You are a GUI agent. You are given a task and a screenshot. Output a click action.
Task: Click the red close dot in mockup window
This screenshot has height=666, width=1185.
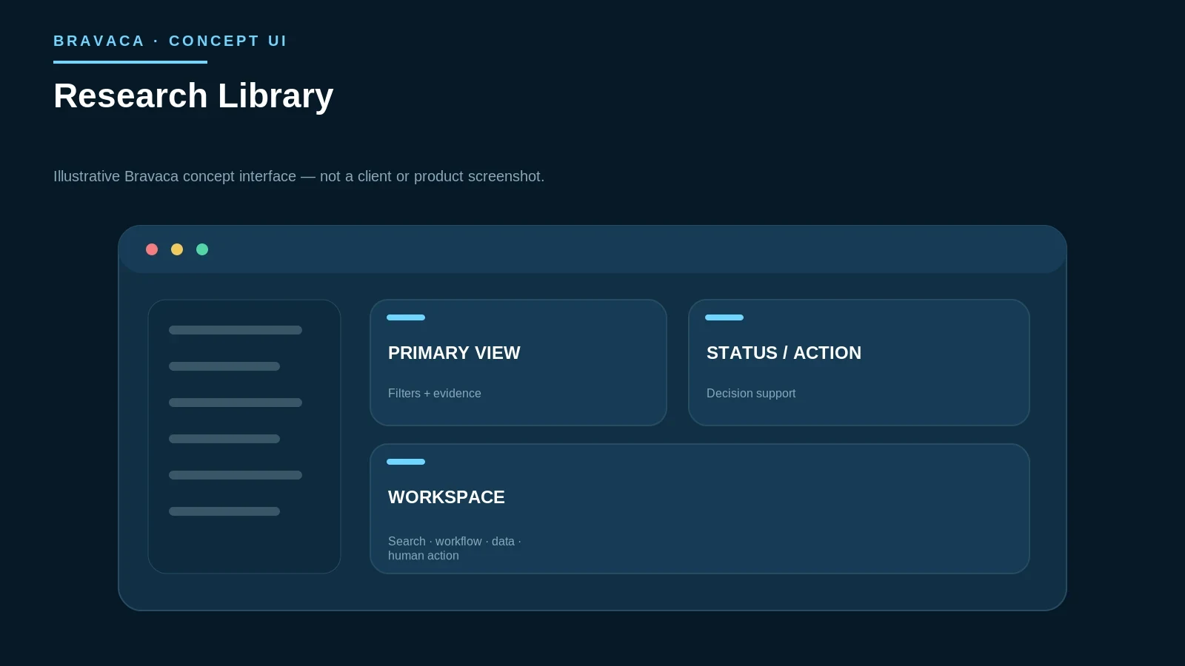tap(152, 249)
